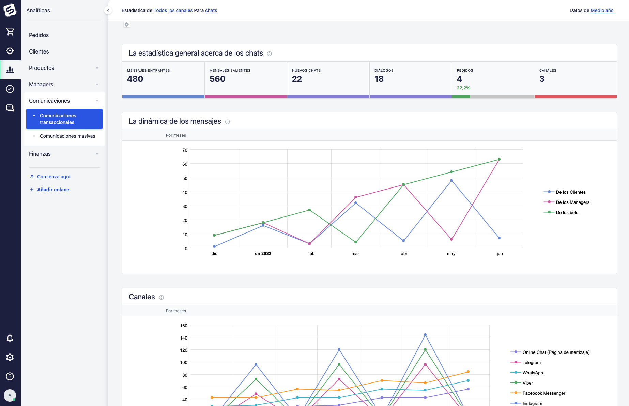Toggle the WhatsApp legend series
629x406 pixels.
[x=533, y=373]
